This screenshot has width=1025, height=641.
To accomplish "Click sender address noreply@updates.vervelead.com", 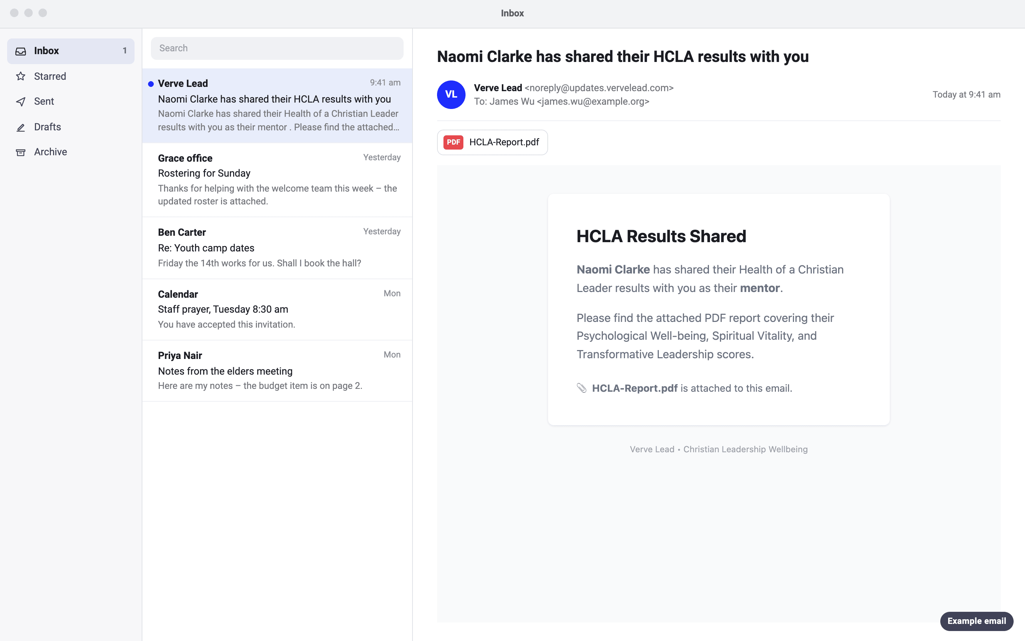I will (x=599, y=88).
